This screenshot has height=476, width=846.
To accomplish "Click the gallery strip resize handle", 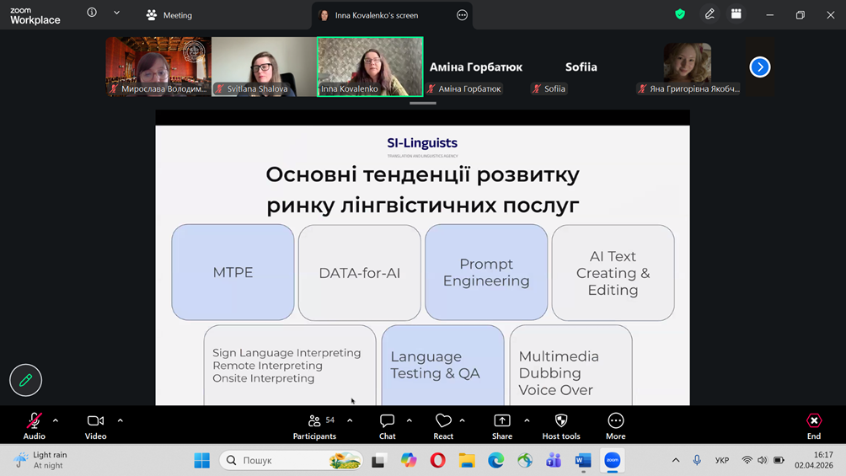I will [x=423, y=103].
